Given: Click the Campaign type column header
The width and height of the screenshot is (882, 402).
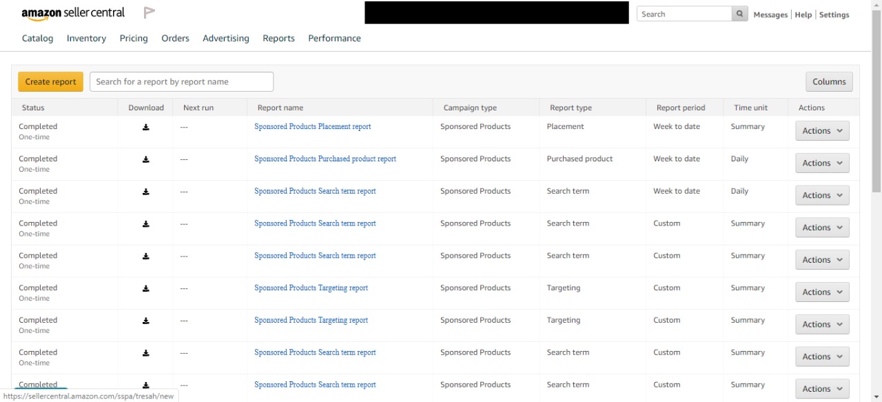Looking at the screenshot, I should pos(470,108).
